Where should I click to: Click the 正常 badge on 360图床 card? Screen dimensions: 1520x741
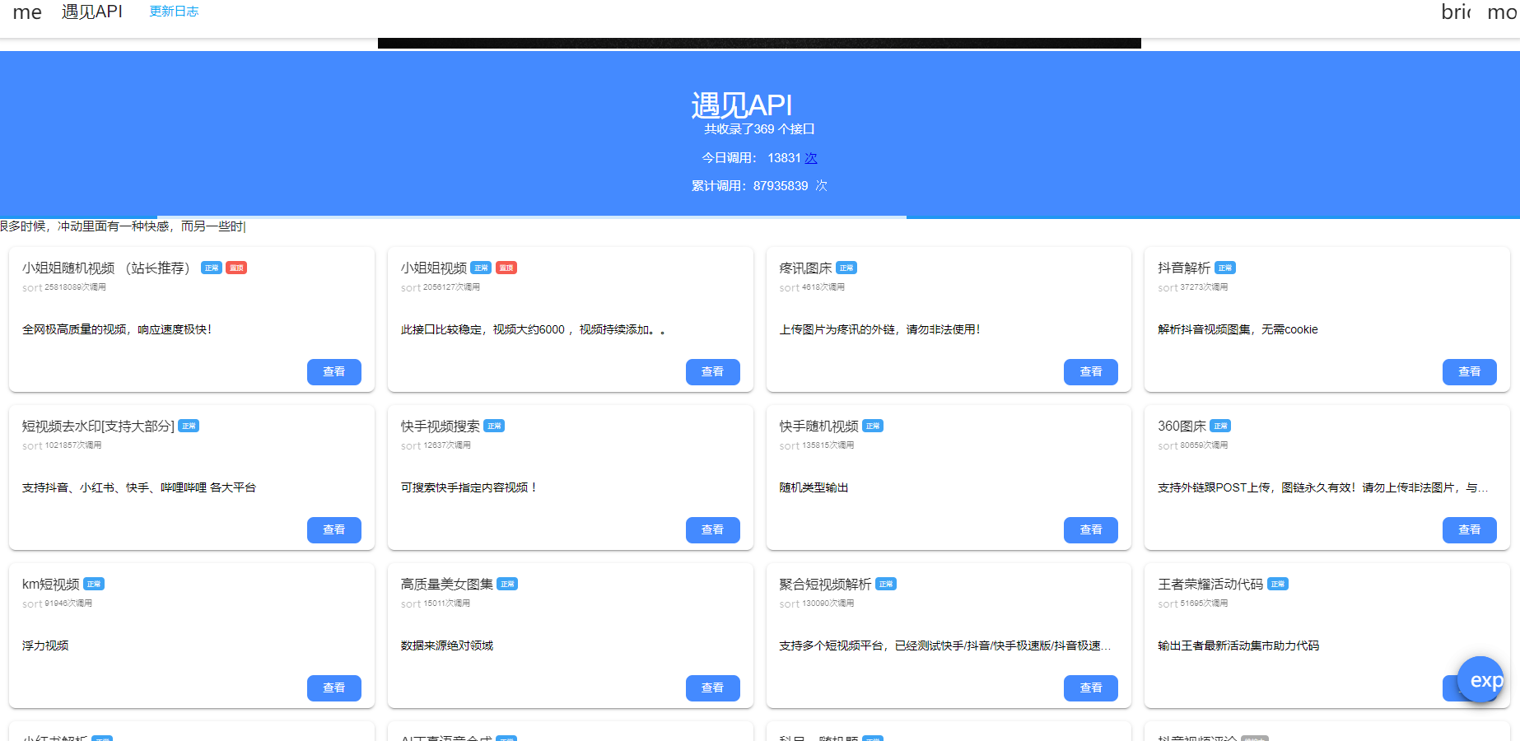pyautogui.click(x=1220, y=426)
